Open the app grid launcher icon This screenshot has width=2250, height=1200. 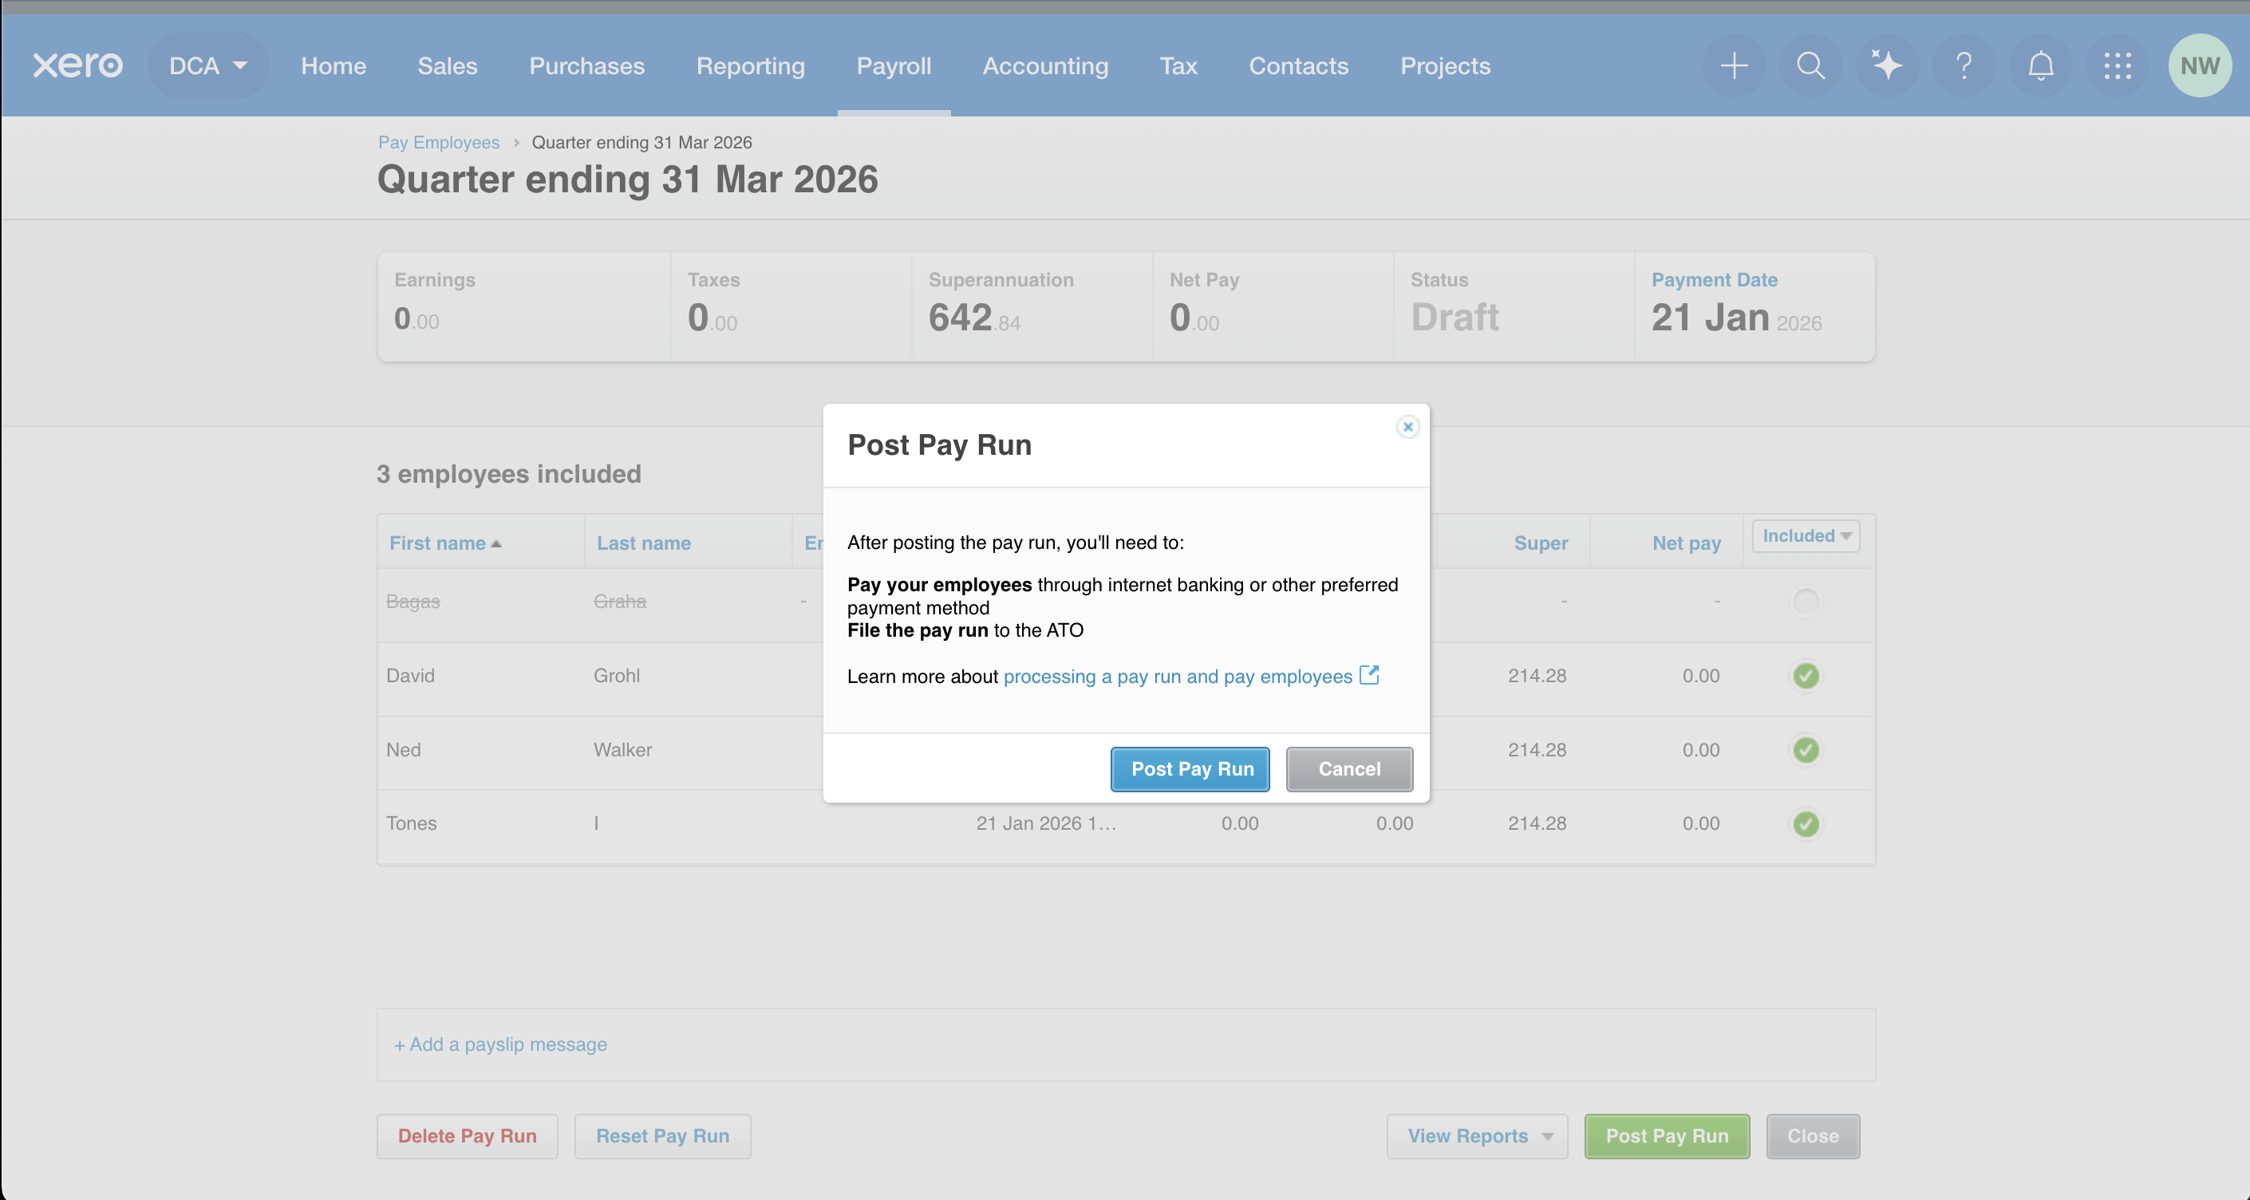coord(2118,65)
